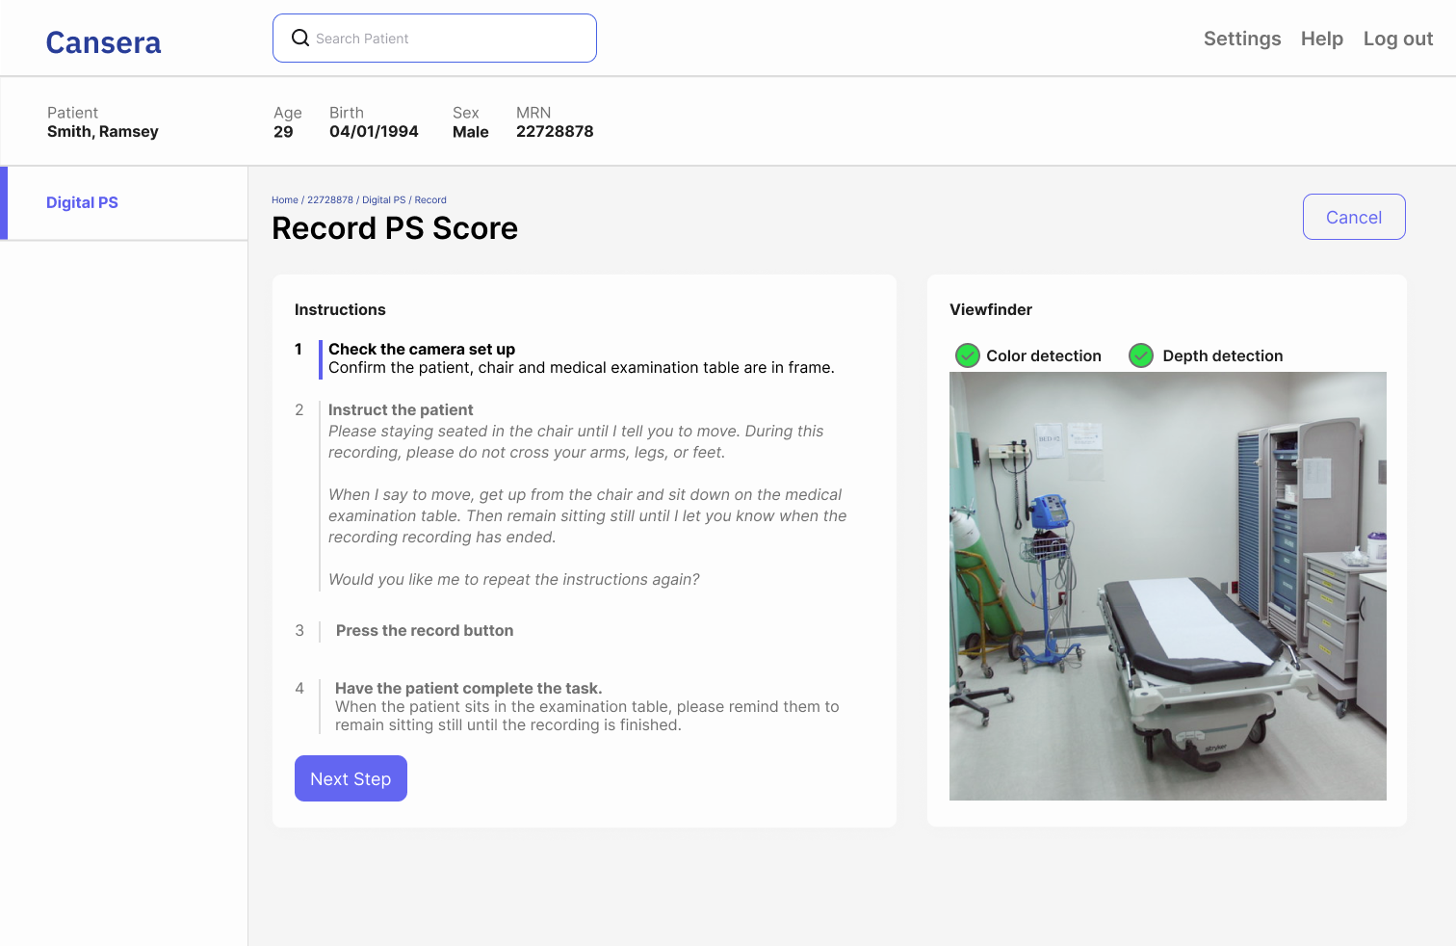Click the Cancel button
Viewport: 1456px width, 946px height.
pyautogui.click(x=1354, y=217)
